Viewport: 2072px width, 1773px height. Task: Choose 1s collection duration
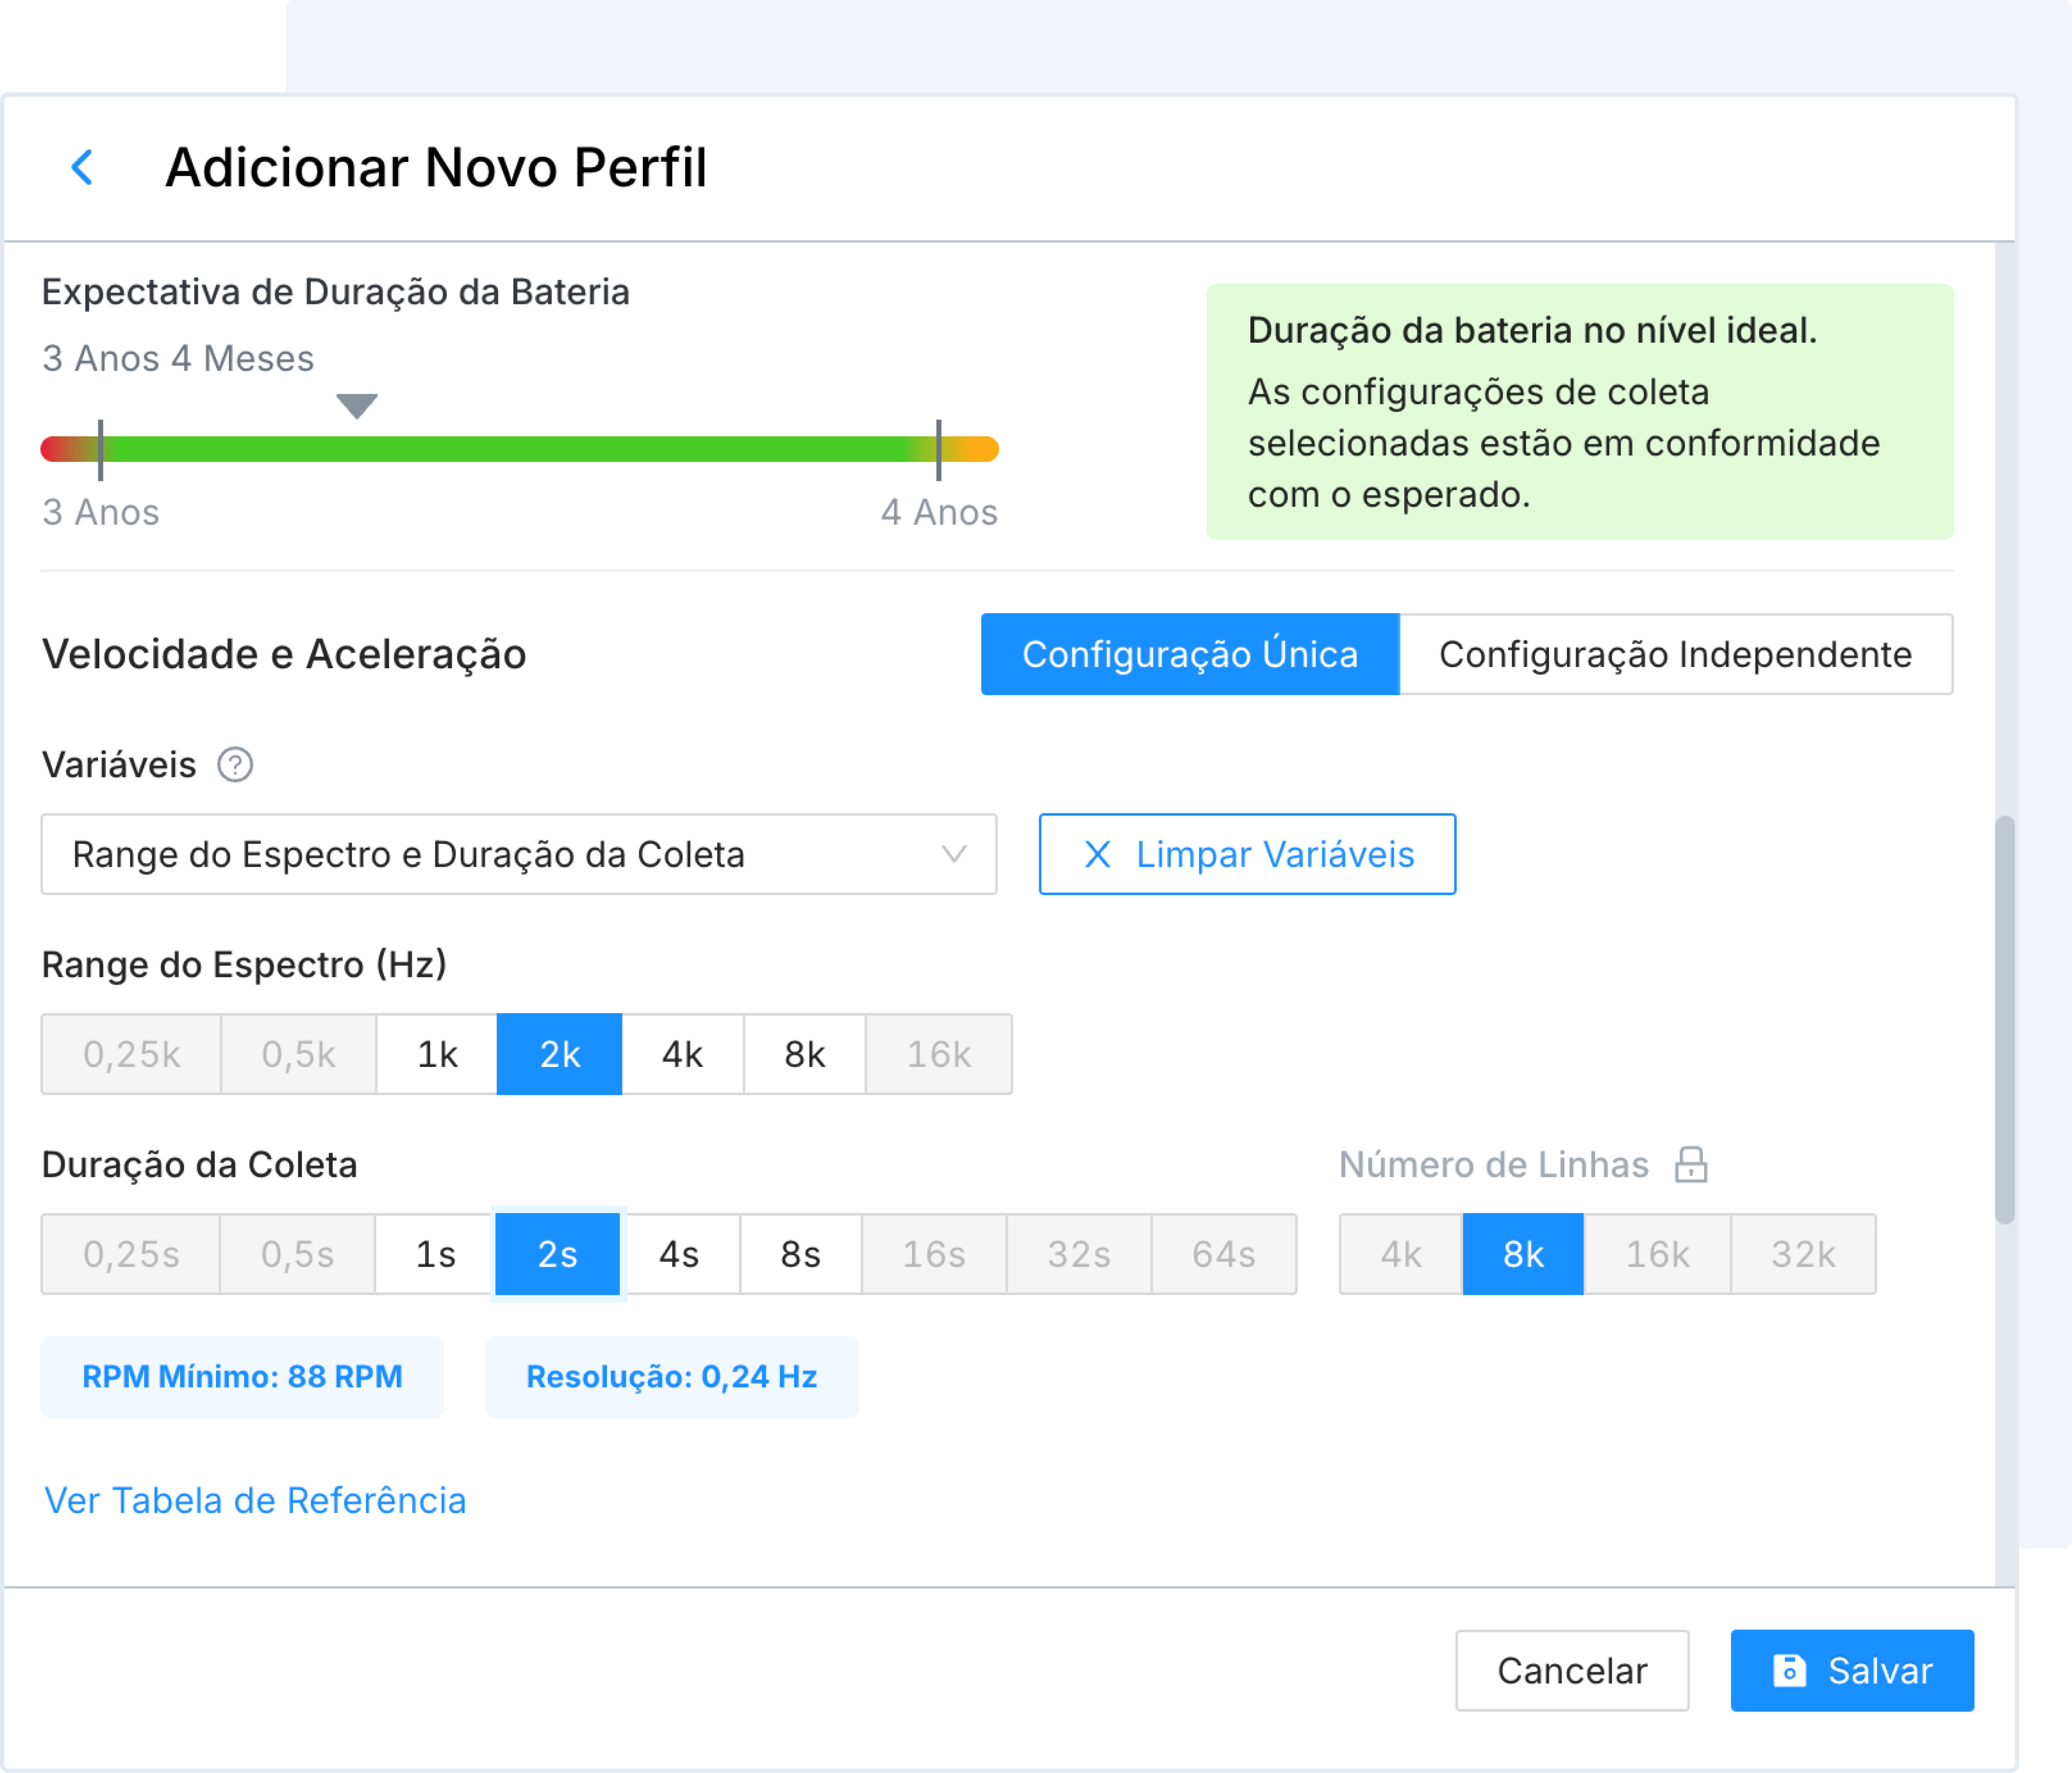pyautogui.click(x=435, y=1254)
